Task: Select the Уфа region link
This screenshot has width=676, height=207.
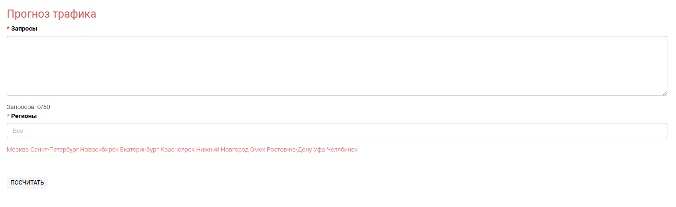Action: coord(319,150)
